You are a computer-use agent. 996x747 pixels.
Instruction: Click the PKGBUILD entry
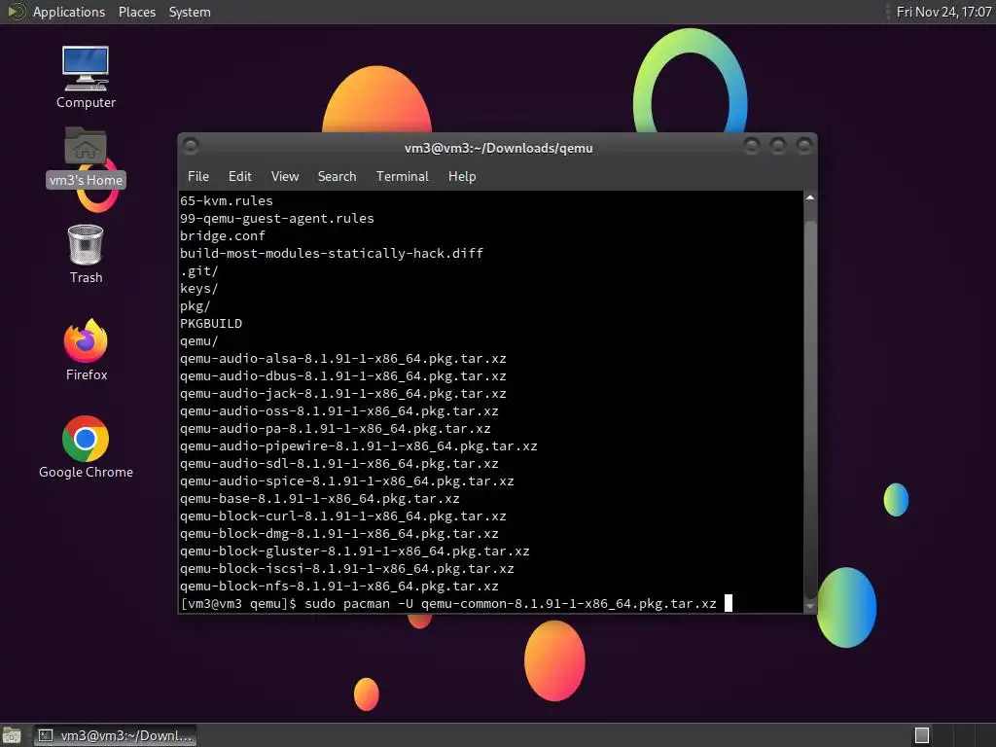pyautogui.click(x=211, y=323)
